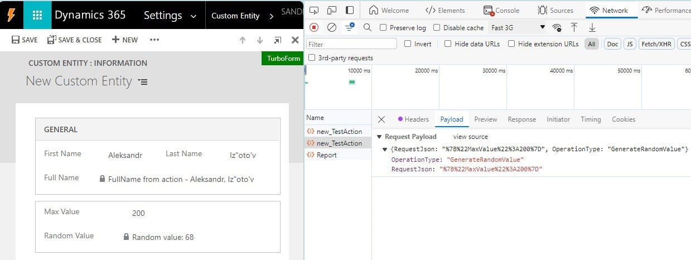Click the Max Value field showing 200
Viewport: 691px width, 260px height.
point(138,213)
